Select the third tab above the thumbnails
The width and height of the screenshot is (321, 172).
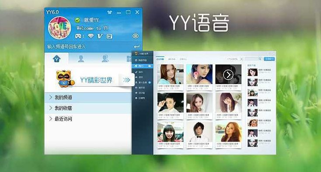[183, 59]
